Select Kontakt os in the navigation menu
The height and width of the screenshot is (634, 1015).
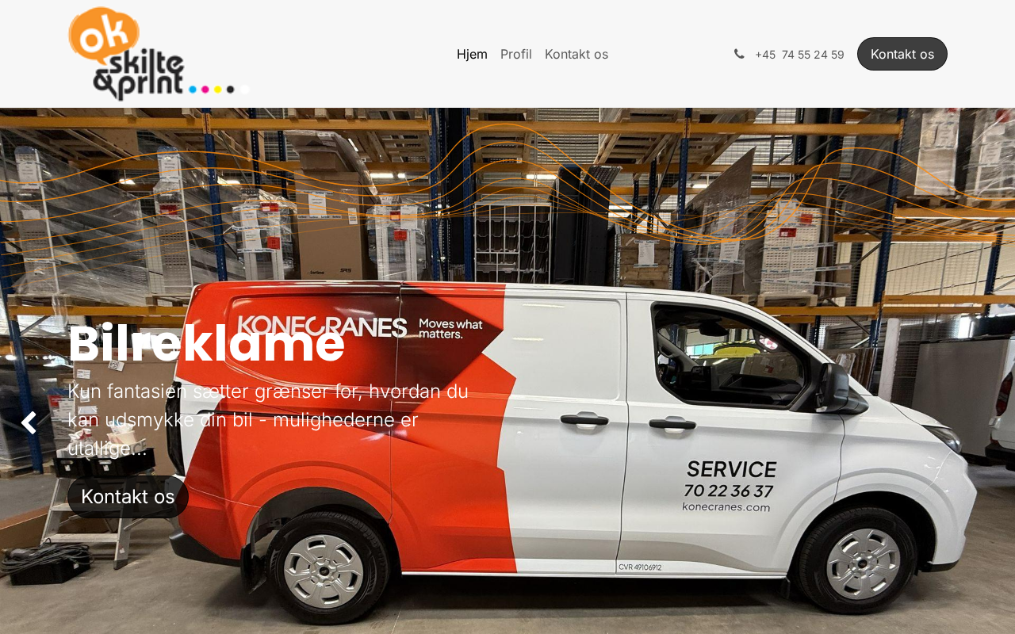(576, 54)
